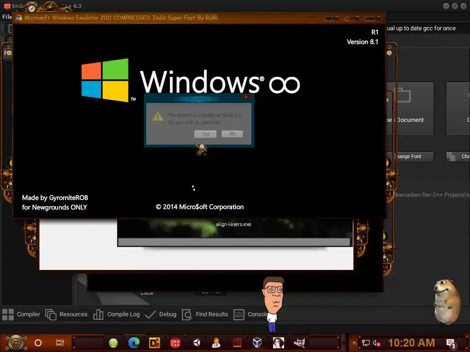Open the portrait face taskbar app
This screenshot has width=470, height=352.
click(x=278, y=343)
